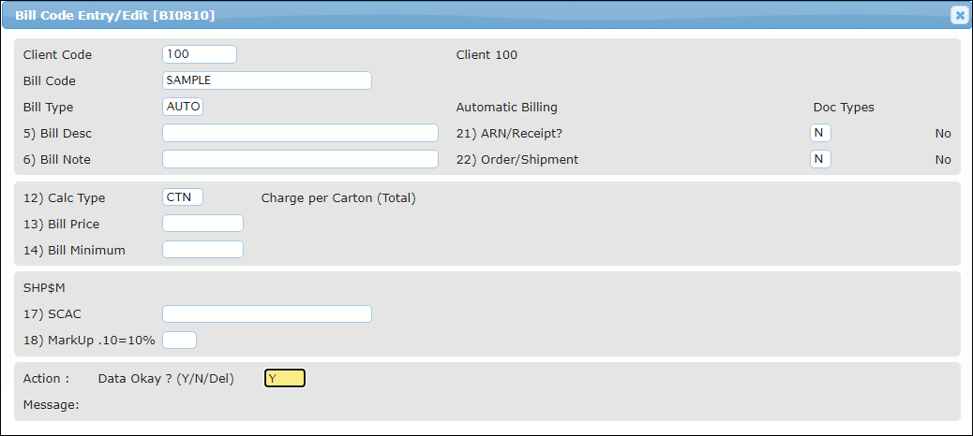Select the Bill Type field showing AUTO
This screenshot has height=436, width=973.
pos(183,107)
